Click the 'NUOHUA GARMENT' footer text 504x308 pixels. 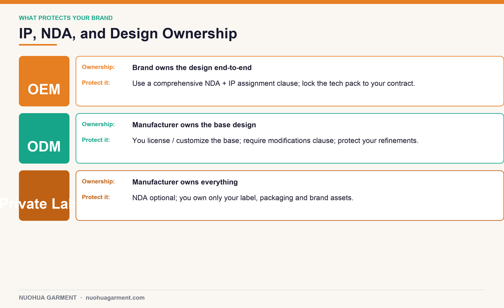48,298
